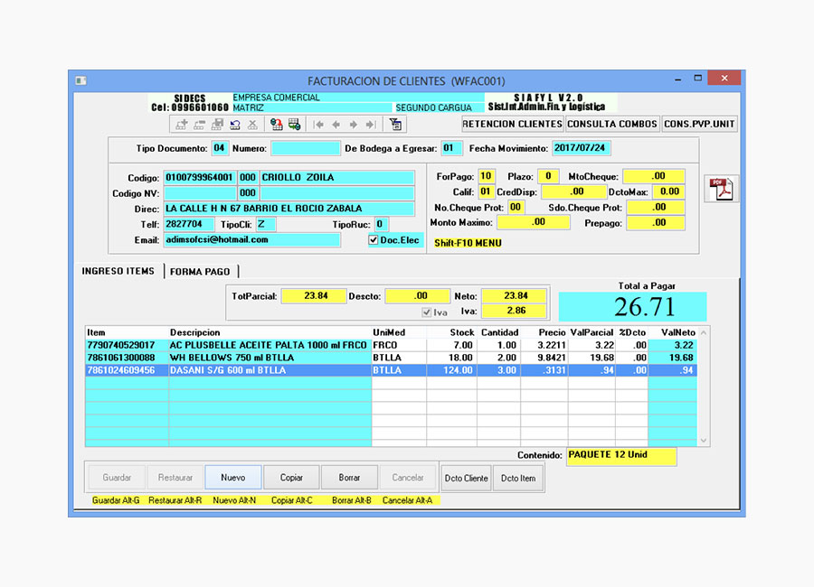Click the undo arrow toolbar icon
Image resolution: width=814 pixels, height=587 pixels.
click(x=235, y=125)
